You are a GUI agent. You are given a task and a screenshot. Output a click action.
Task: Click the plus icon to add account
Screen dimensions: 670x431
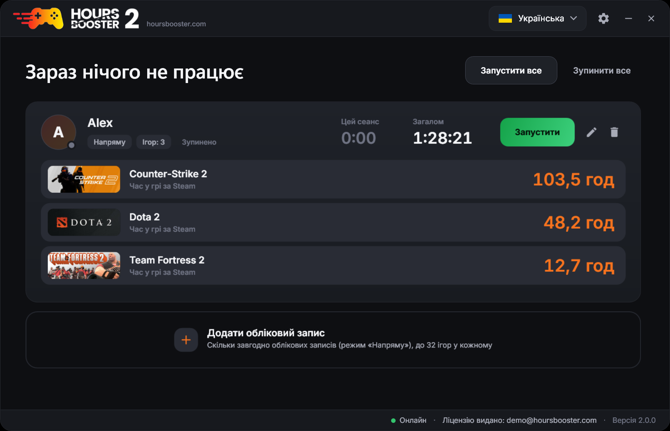[x=186, y=340]
